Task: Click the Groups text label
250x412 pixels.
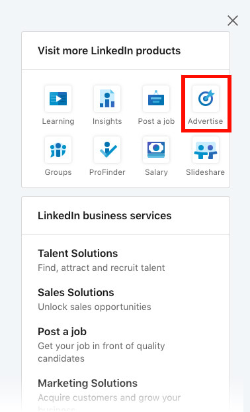Action: coord(58,172)
